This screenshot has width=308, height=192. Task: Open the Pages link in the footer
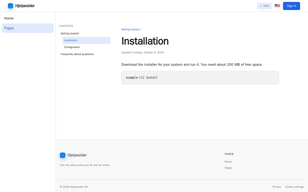pos(228,168)
